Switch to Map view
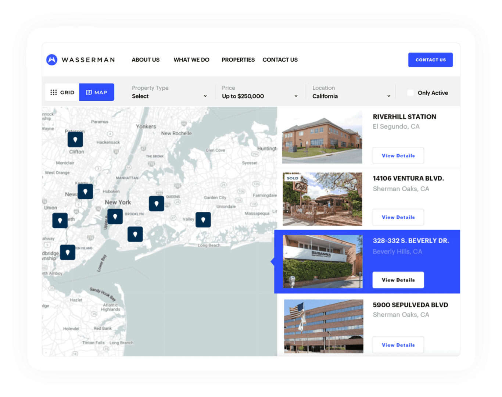The height and width of the screenshot is (397, 502). pos(97,92)
